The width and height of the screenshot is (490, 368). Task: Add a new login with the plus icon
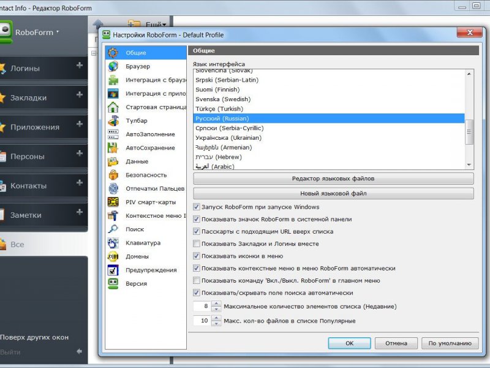tap(80, 65)
